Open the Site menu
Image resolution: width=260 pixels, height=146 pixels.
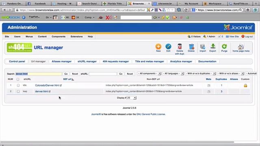7,36
